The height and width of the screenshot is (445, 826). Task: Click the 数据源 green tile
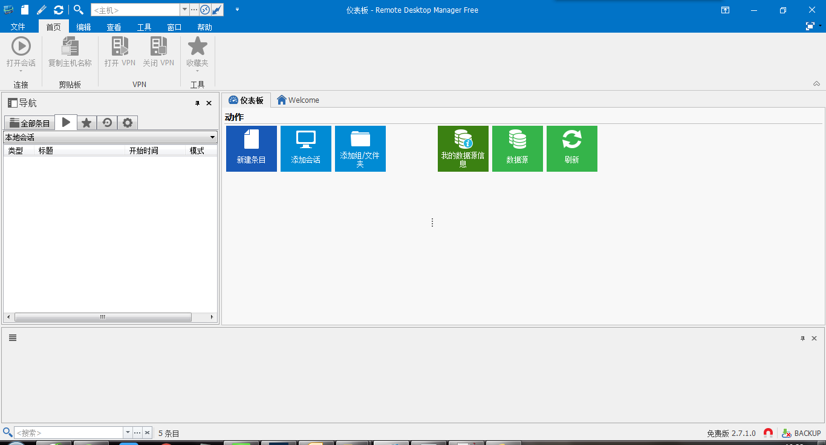tap(517, 148)
